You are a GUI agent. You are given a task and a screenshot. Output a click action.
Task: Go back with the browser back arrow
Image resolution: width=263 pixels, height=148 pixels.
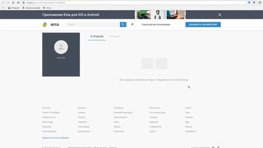click(x=3, y=3)
